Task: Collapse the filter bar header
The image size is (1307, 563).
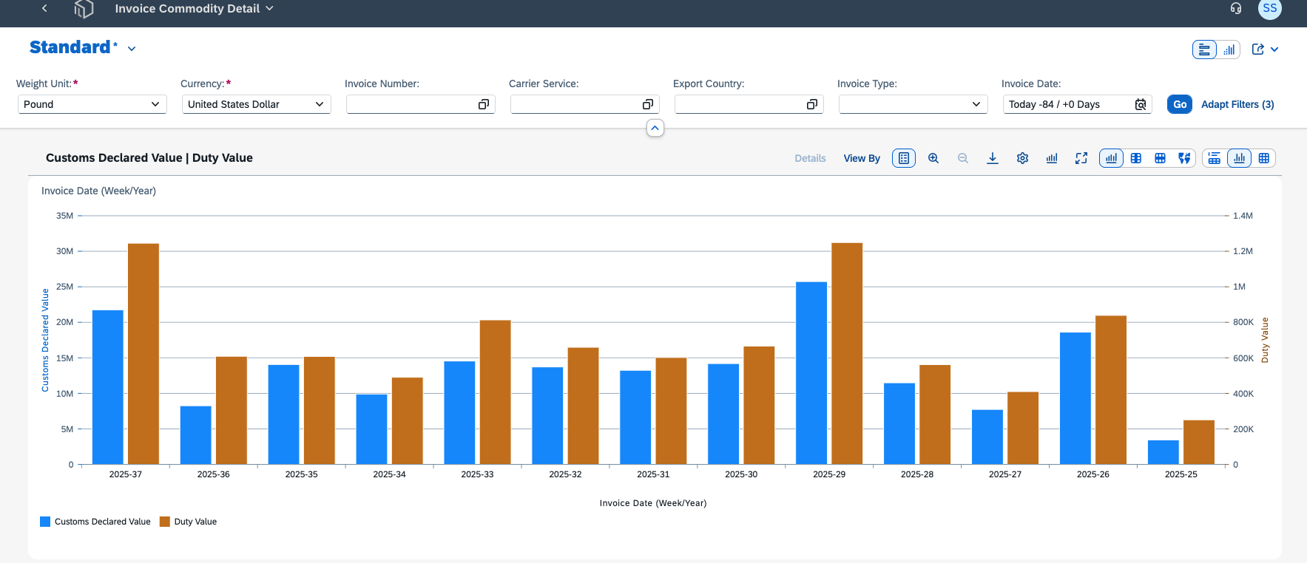Action: pos(655,128)
